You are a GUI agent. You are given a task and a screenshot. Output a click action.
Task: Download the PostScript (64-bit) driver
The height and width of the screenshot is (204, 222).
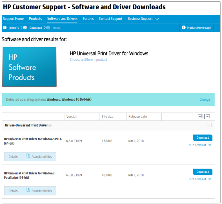tap(203, 172)
